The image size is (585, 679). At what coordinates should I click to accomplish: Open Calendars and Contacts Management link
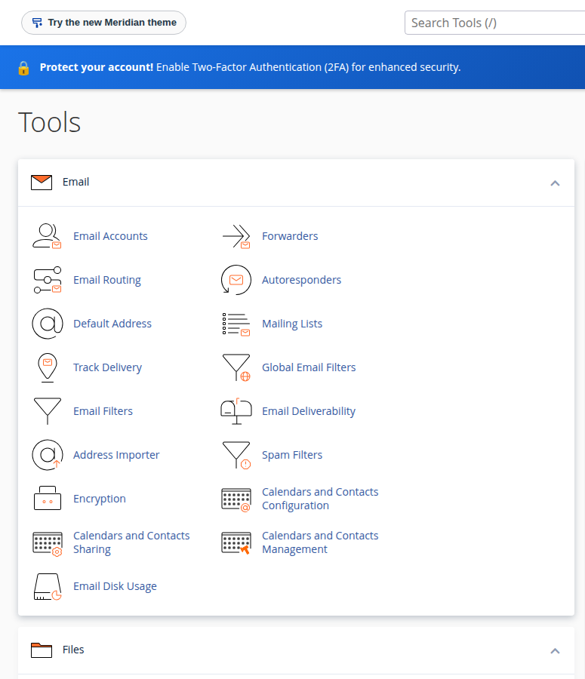click(x=320, y=542)
